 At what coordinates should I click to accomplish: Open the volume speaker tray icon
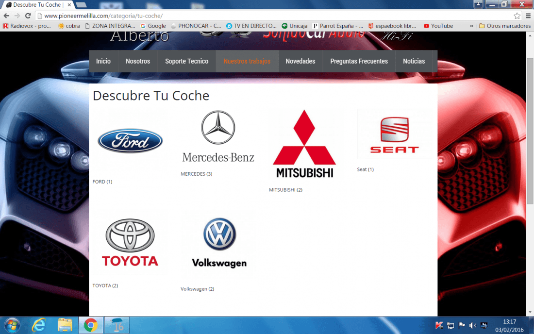tap(473, 325)
